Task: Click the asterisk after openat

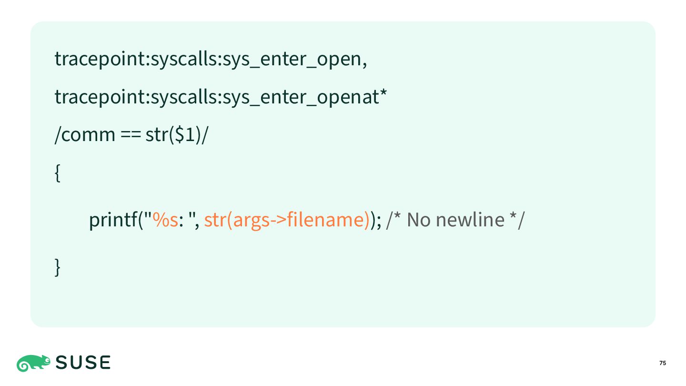Action: tap(383, 92)
